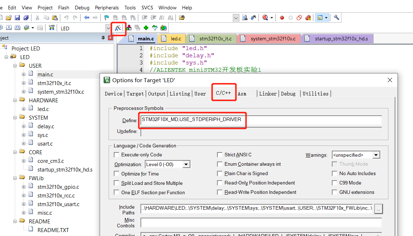
Task: Click the Include Paths browse button
Action: click(378, 209)
